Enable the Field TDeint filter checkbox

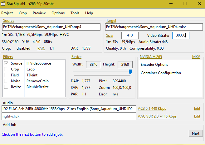click(6, 75)
